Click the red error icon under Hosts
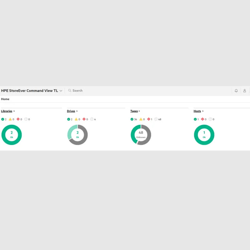250x250 pixels. point(203,119)
